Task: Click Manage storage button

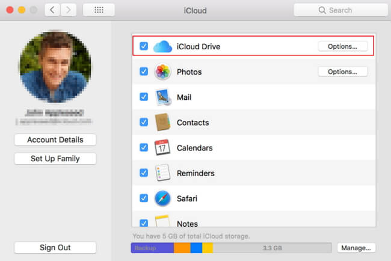Action: click(356, 248)
